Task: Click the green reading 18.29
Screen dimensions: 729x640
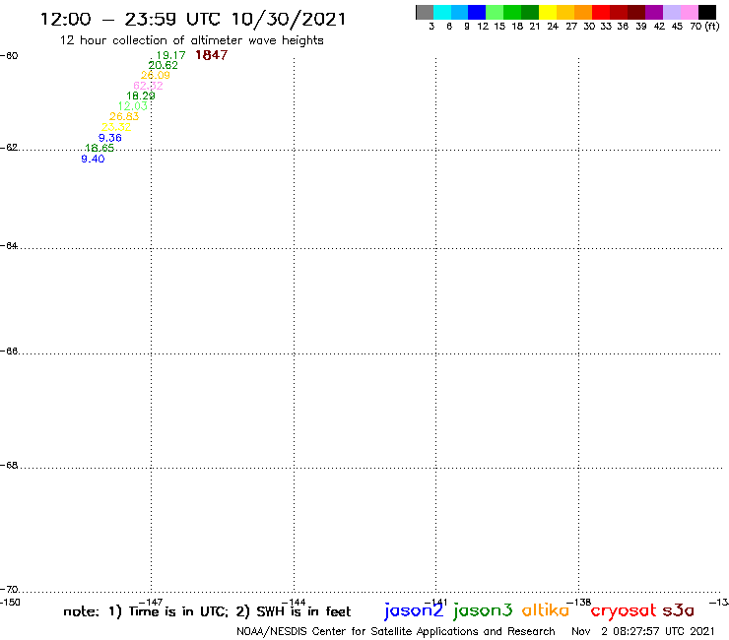Action: 141,96
